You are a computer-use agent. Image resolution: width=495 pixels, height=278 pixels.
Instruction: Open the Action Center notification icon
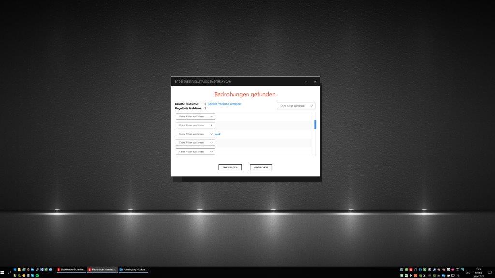click(490, 273)
